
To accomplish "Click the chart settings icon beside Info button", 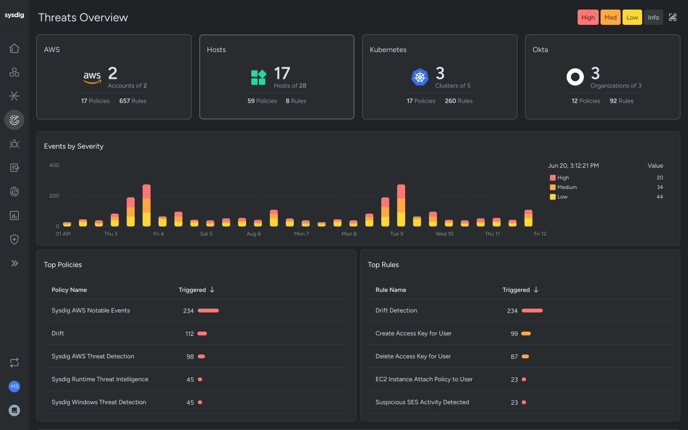I will pyautogui.click(x=673, y=17).
